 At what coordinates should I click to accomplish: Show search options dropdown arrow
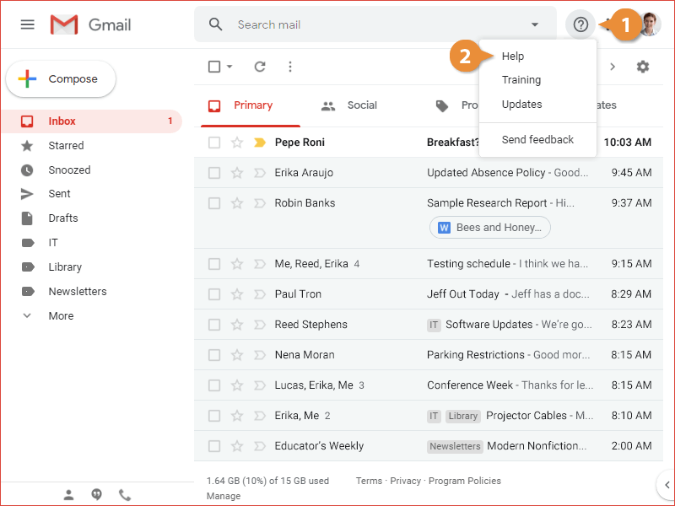535,24
